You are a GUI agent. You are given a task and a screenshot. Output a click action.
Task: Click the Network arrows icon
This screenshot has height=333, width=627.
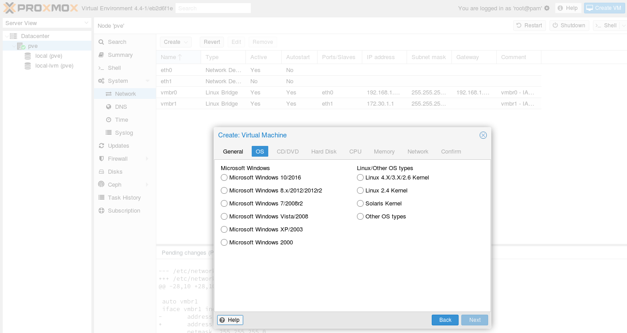coord(108,94)
